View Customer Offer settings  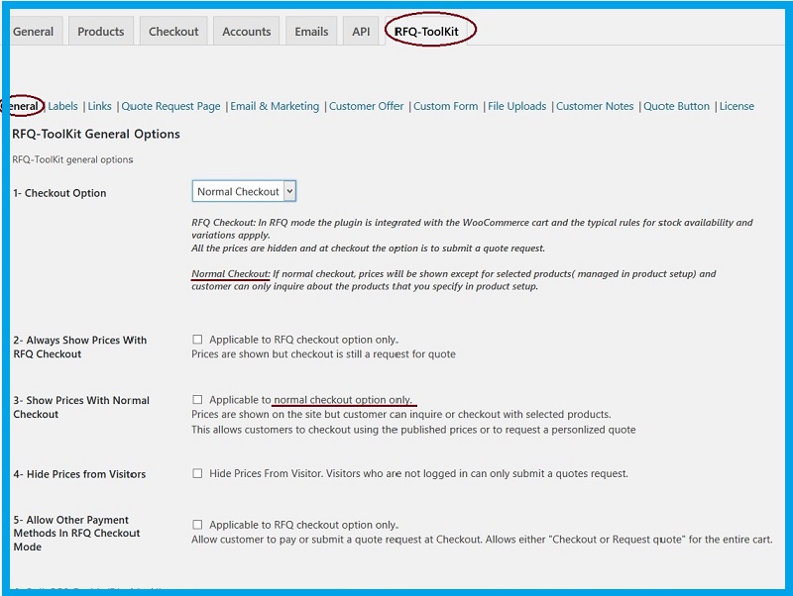tap(366, 106)
